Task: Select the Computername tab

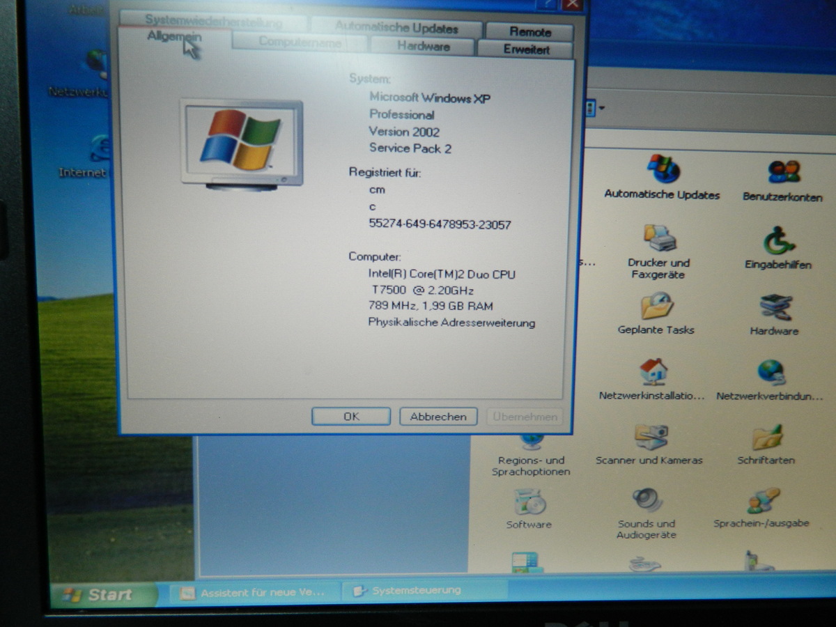Action: 300,42
